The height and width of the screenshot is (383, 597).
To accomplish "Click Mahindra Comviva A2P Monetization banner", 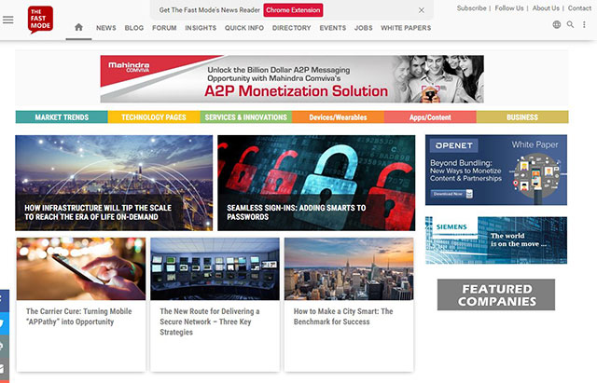I will click(x=292, y=78).
